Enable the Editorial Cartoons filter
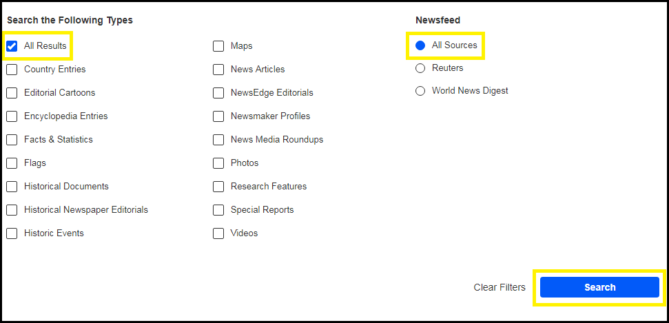This screenshot has width=669, height=323. tap(12, 93)
